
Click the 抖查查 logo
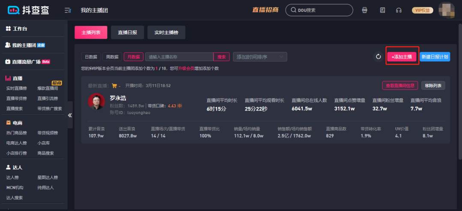click(x=28, y=10)
